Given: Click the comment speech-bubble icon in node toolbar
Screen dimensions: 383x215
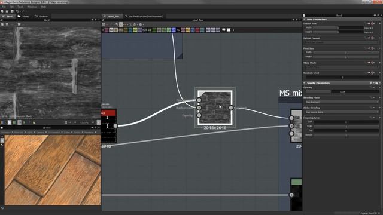Looking at the screenshot, I should [x=223, y=30].
